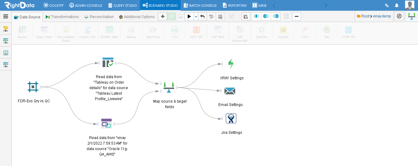Switch to the Transformations tab
Screen dimensions: 418x166
point(62,17)
